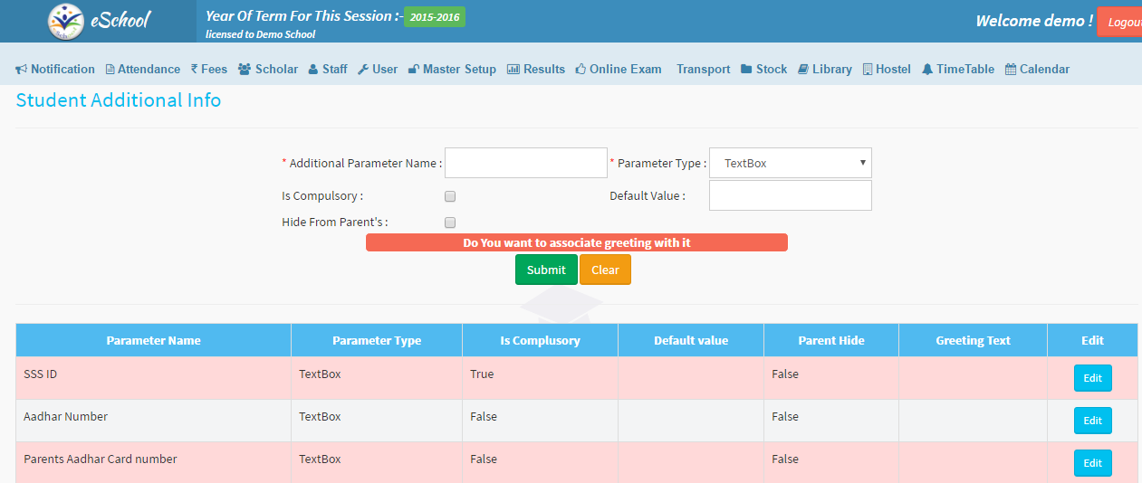Tick the Hide From Parent's checkbox
This screenshot has height=483, width=1142.
click(x=450, y=223)
